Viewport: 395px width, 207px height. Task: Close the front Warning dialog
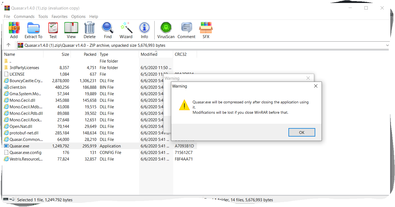[x=316, y=86]
